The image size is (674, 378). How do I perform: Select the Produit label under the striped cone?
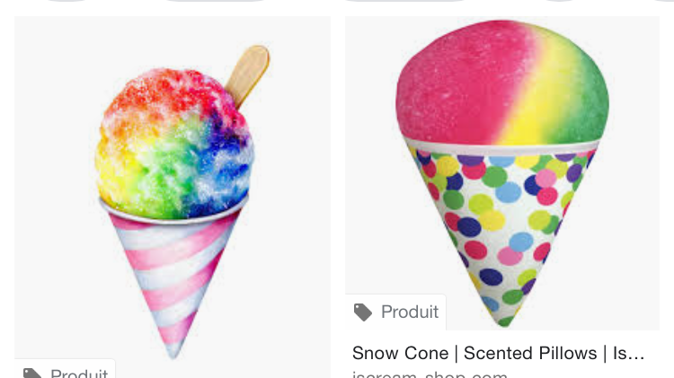pyautogui.click(x=79, y=373)
